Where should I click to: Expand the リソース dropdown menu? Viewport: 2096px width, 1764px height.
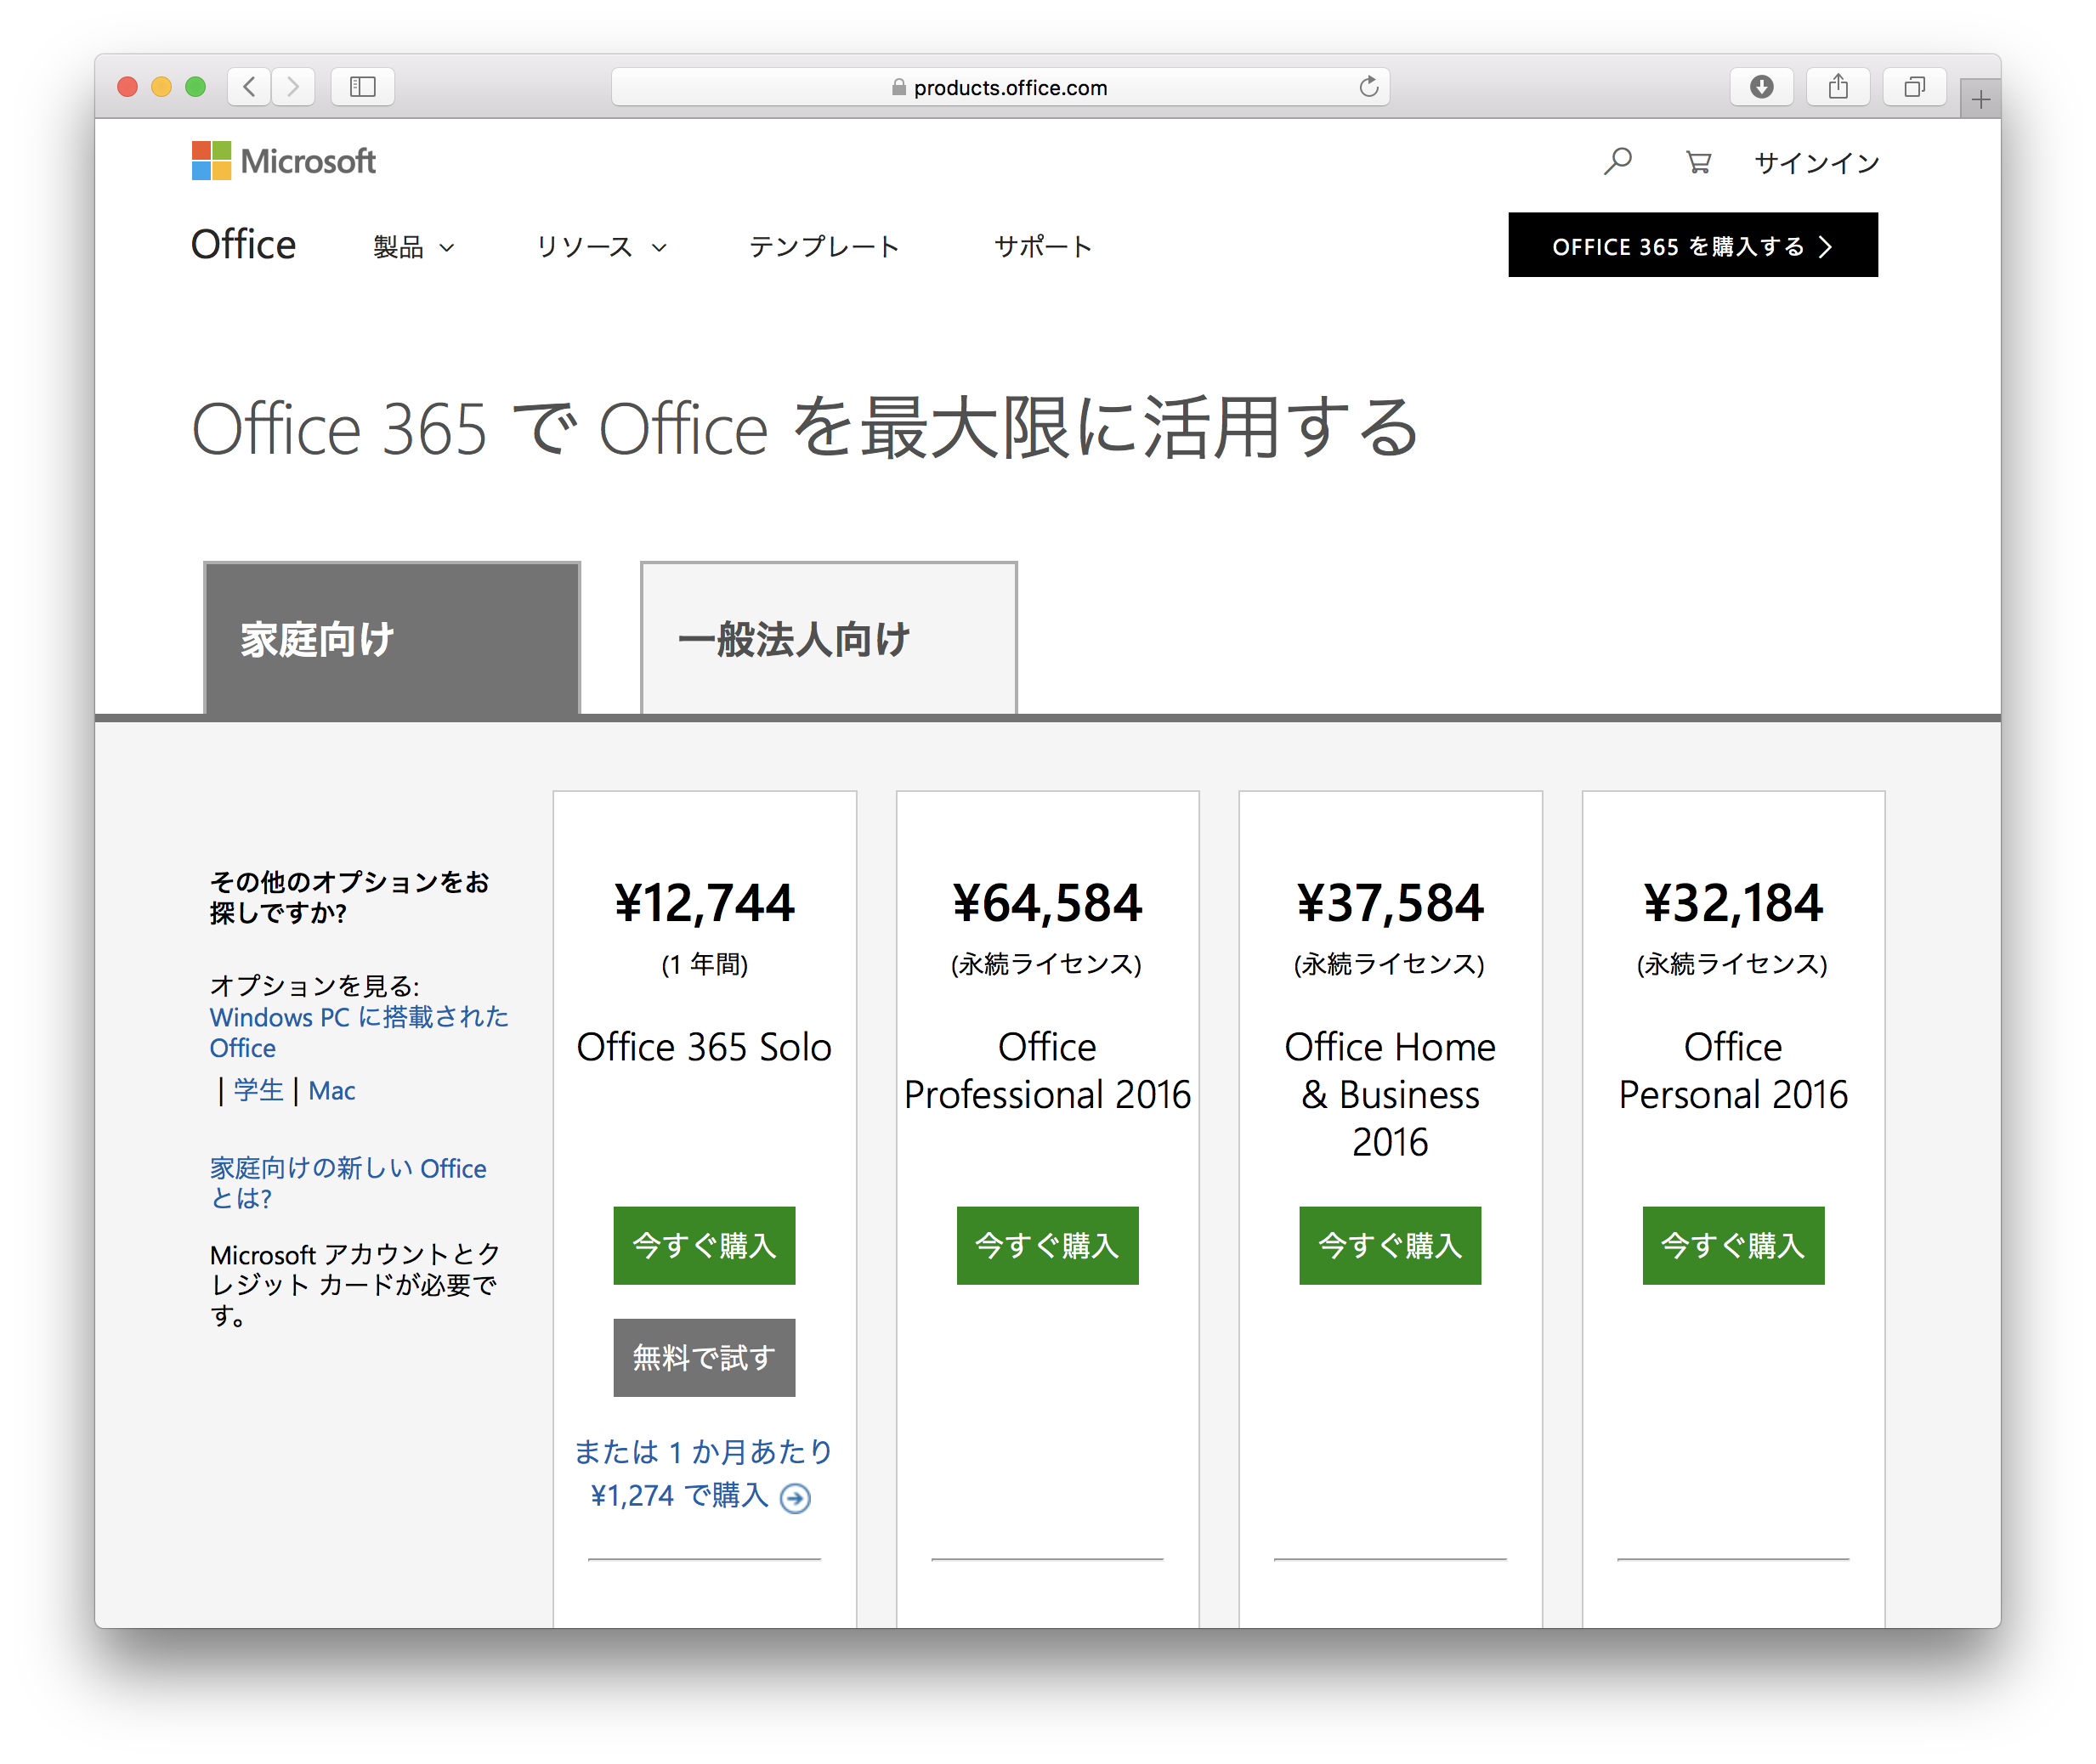click(x=601, y=246)
